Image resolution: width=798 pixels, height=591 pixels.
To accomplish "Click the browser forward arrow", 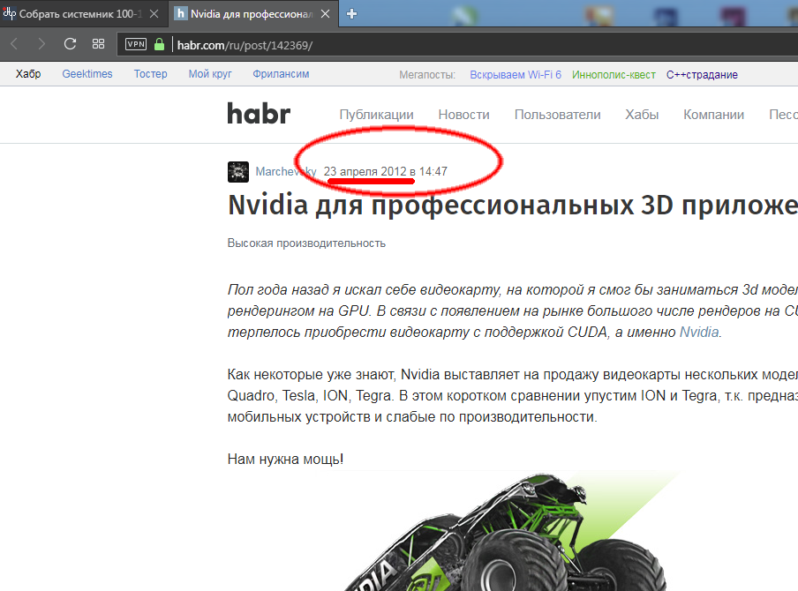I will [x=41, y=44].
